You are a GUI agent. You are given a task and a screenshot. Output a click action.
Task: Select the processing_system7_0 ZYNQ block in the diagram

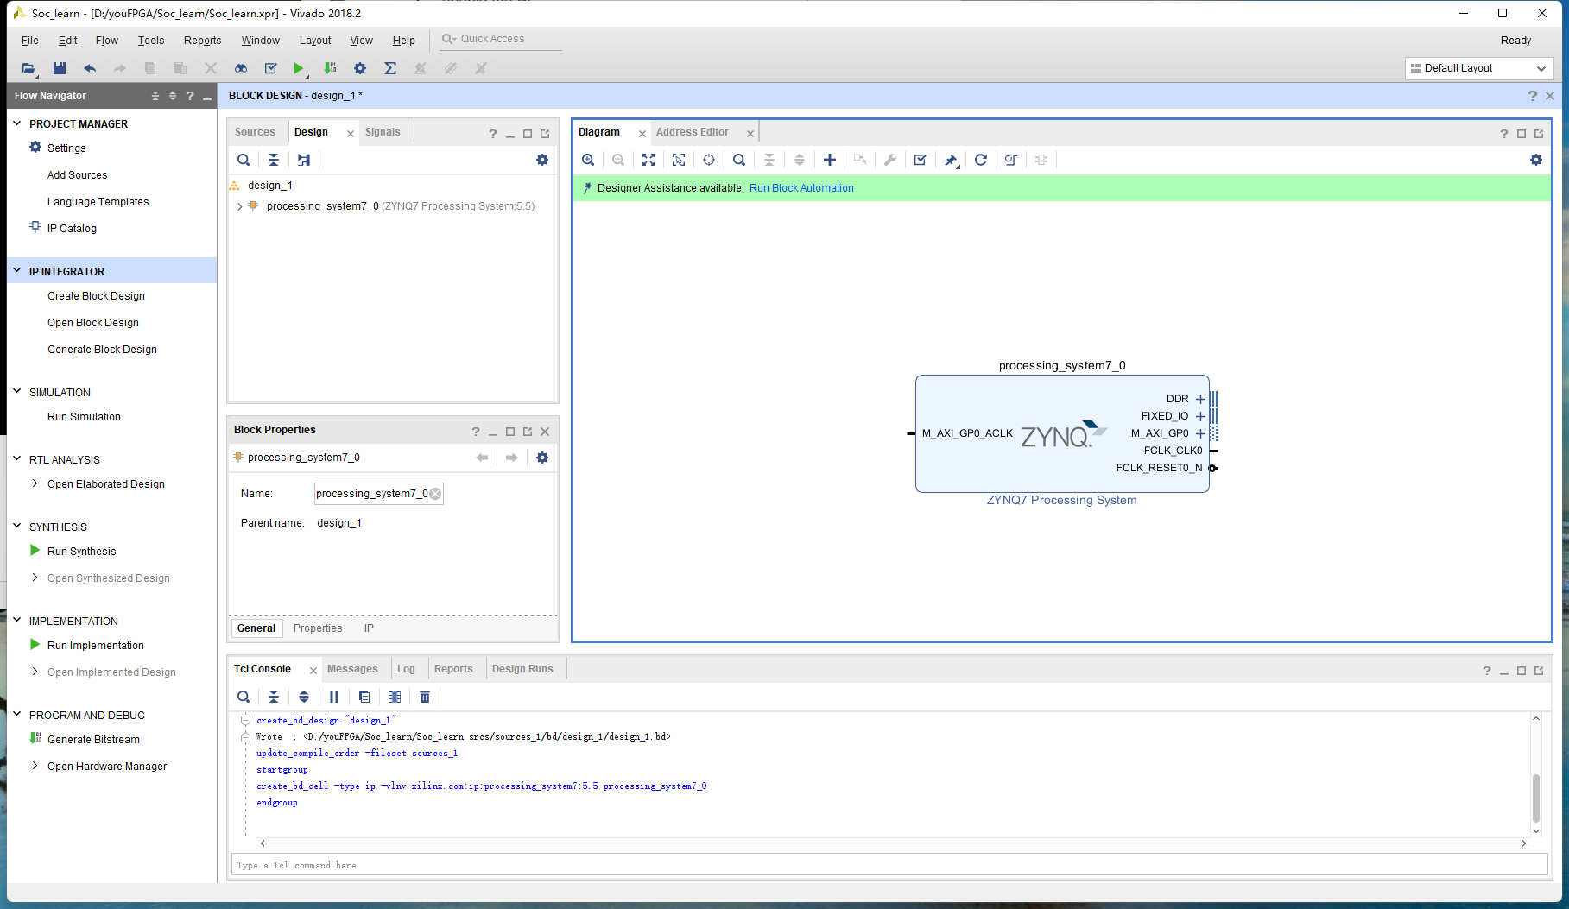(1062, 433)
